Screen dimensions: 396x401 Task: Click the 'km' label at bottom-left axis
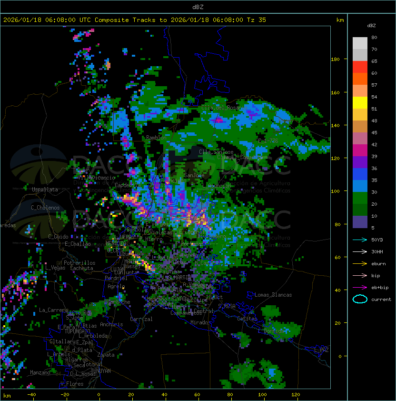pos(7,396)
